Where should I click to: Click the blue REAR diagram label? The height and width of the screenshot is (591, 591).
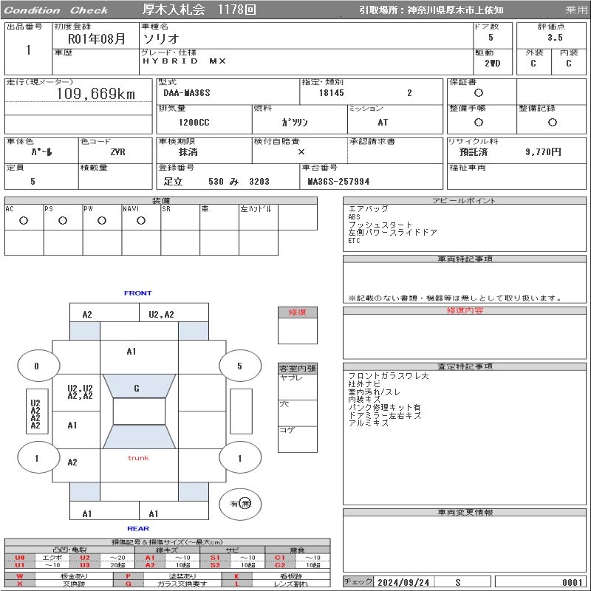click(x=138, y=528)
